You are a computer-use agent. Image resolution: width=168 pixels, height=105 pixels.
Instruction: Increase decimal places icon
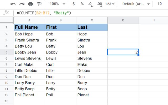99,4
